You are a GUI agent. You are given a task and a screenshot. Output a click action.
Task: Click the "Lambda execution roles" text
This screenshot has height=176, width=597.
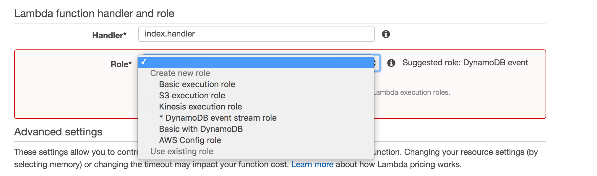[412, 93]
